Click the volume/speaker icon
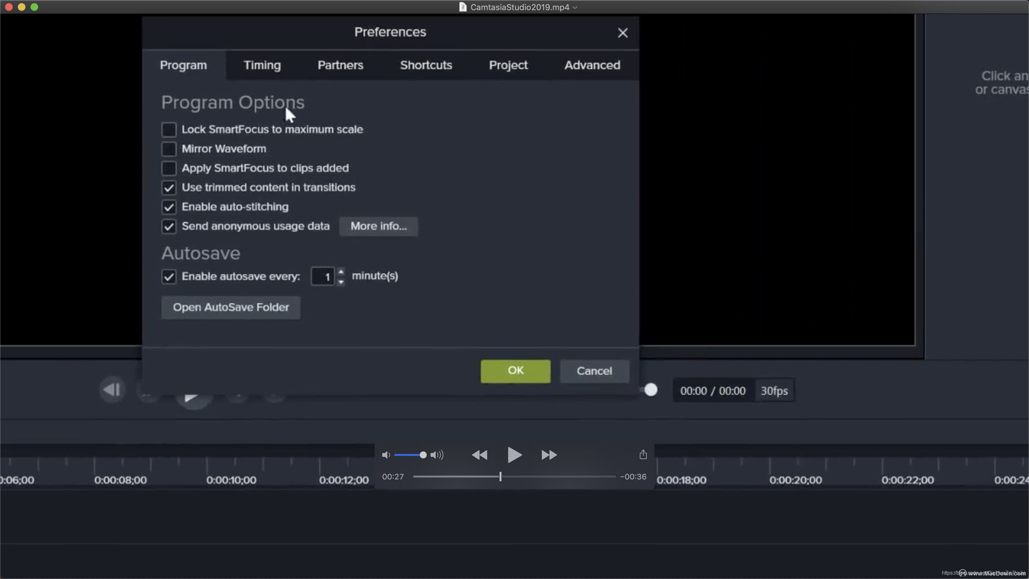The width and height of the screenshot is (1029, 579). pyautogui.click(x=387, y=455)
